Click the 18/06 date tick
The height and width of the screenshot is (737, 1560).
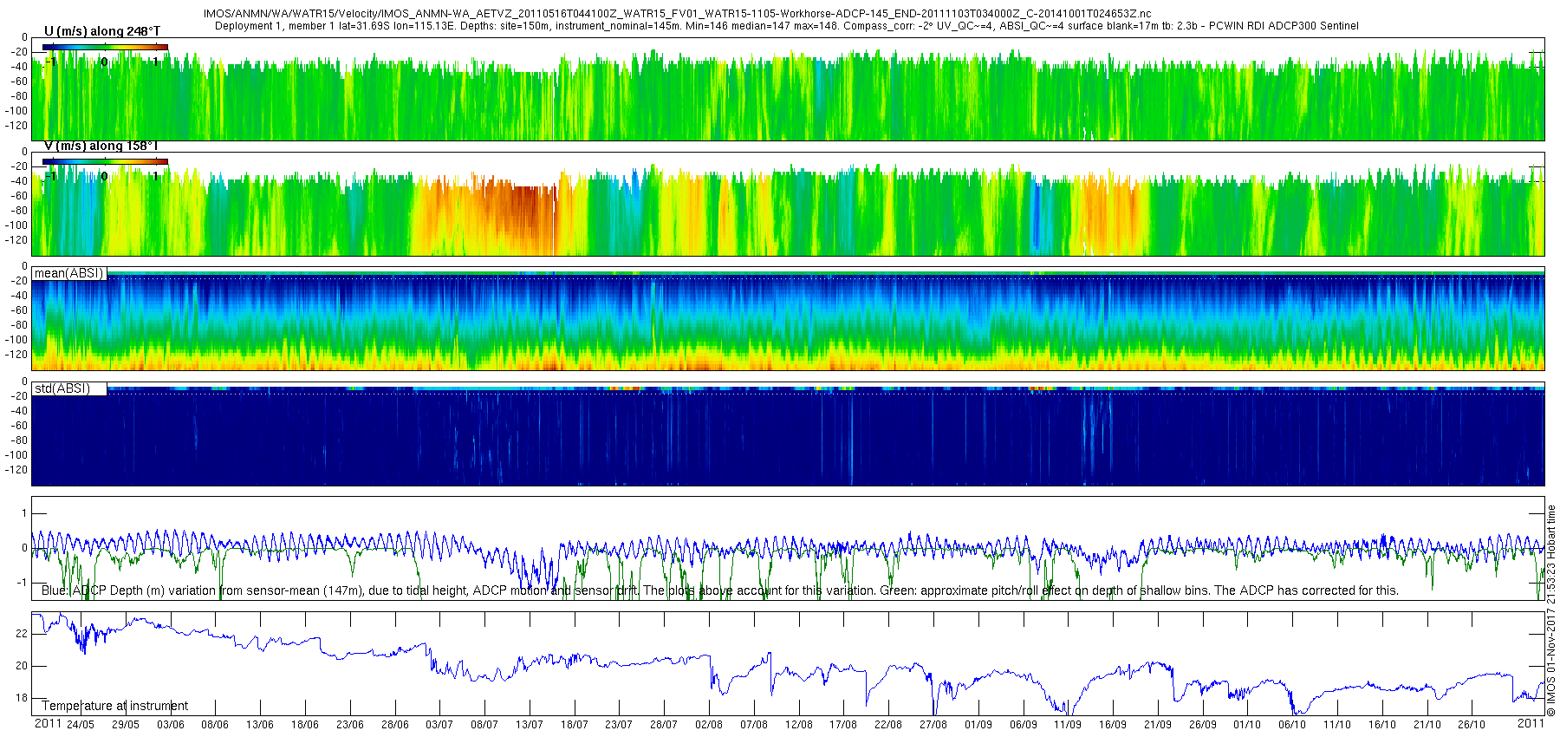305,725
